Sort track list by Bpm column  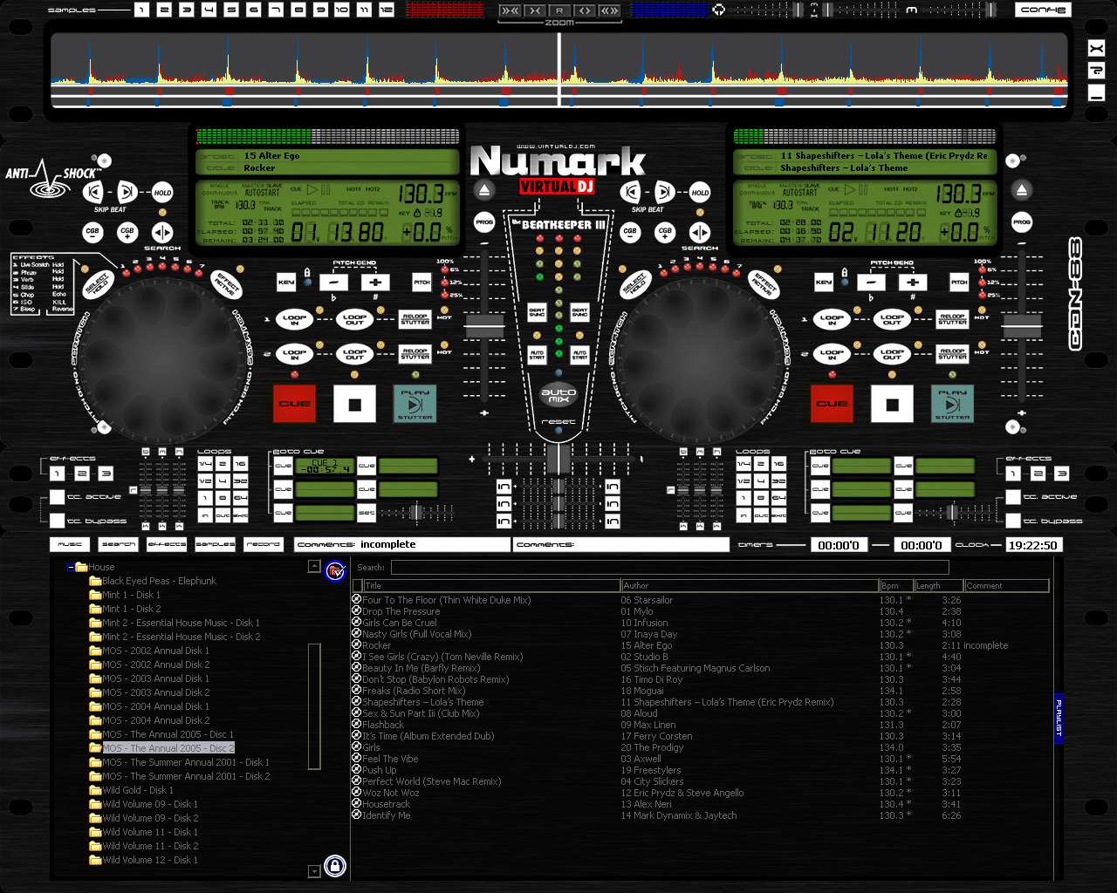tap(896, 586)
